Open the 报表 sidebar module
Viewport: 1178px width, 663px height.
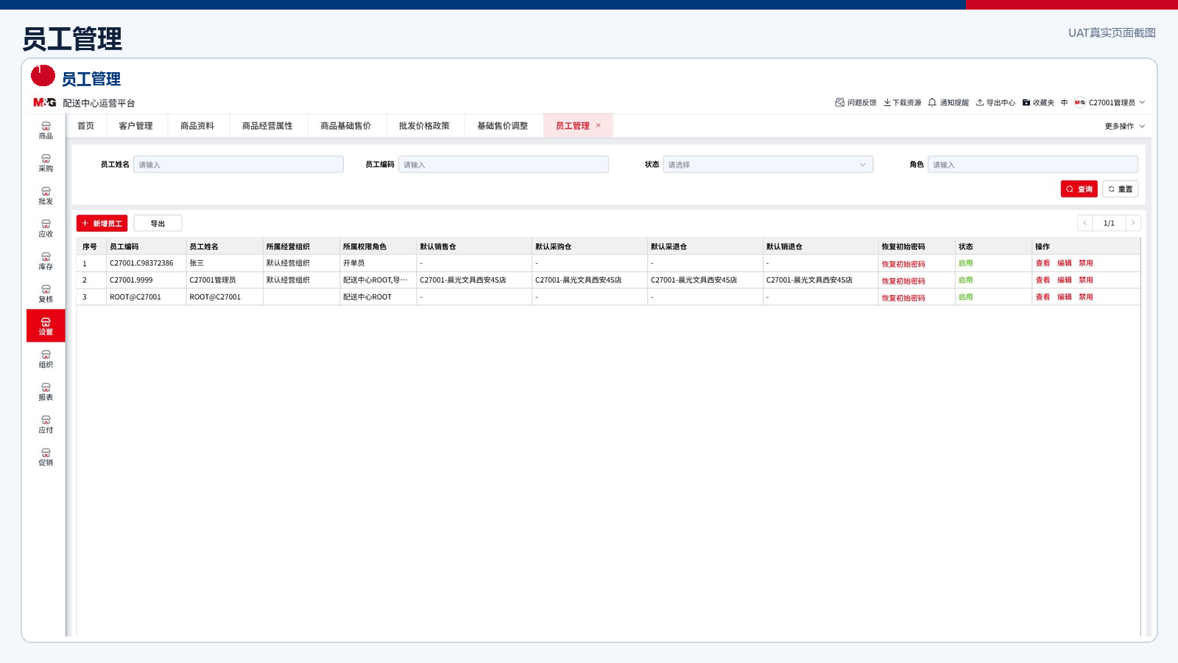click(46, 391)
